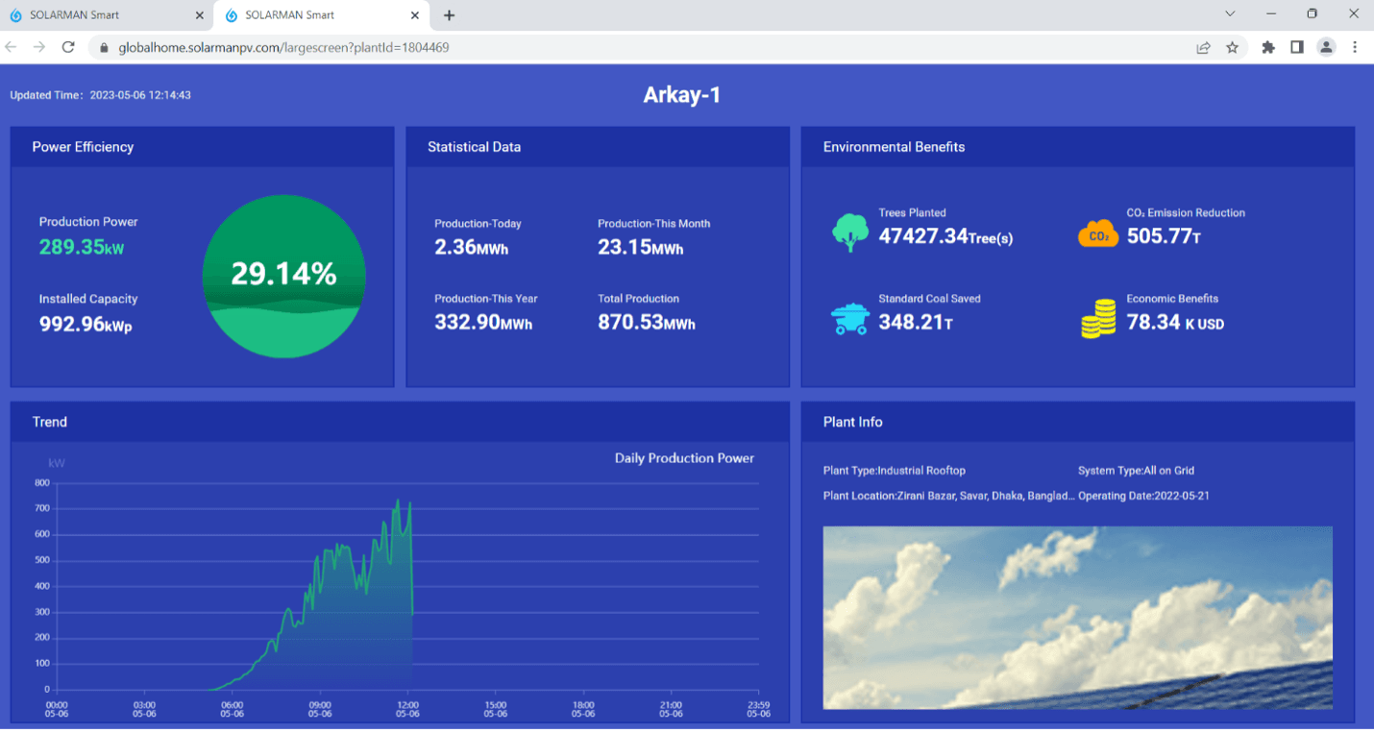Close the active SOLARMAN Smart tab
Screen dimensions: 1374x733
click(x=415, y=15)
